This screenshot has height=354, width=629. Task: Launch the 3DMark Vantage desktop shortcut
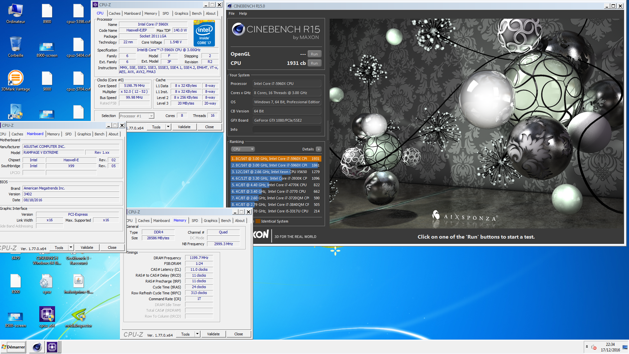click(x=15, y=81)
